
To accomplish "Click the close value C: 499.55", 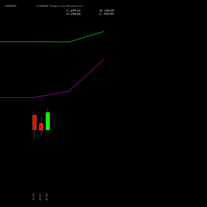I will 73,11.
